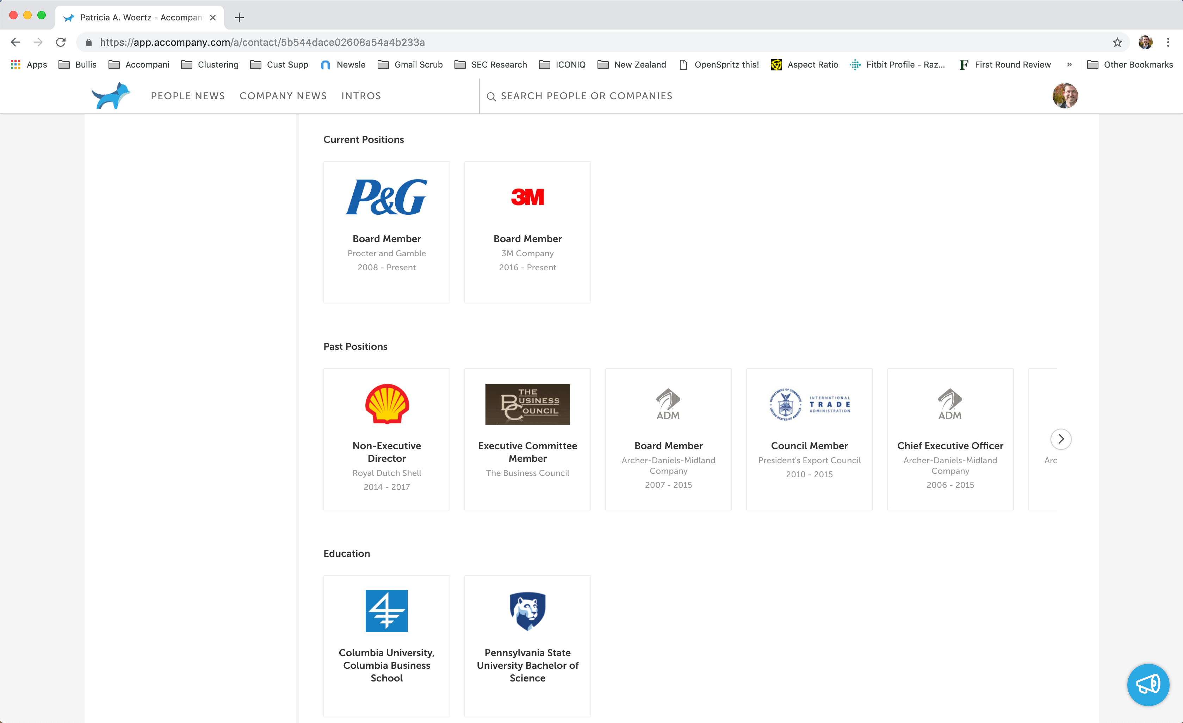
Task: Select the Patricia A. Woertz tab
Action: point(139,18)
